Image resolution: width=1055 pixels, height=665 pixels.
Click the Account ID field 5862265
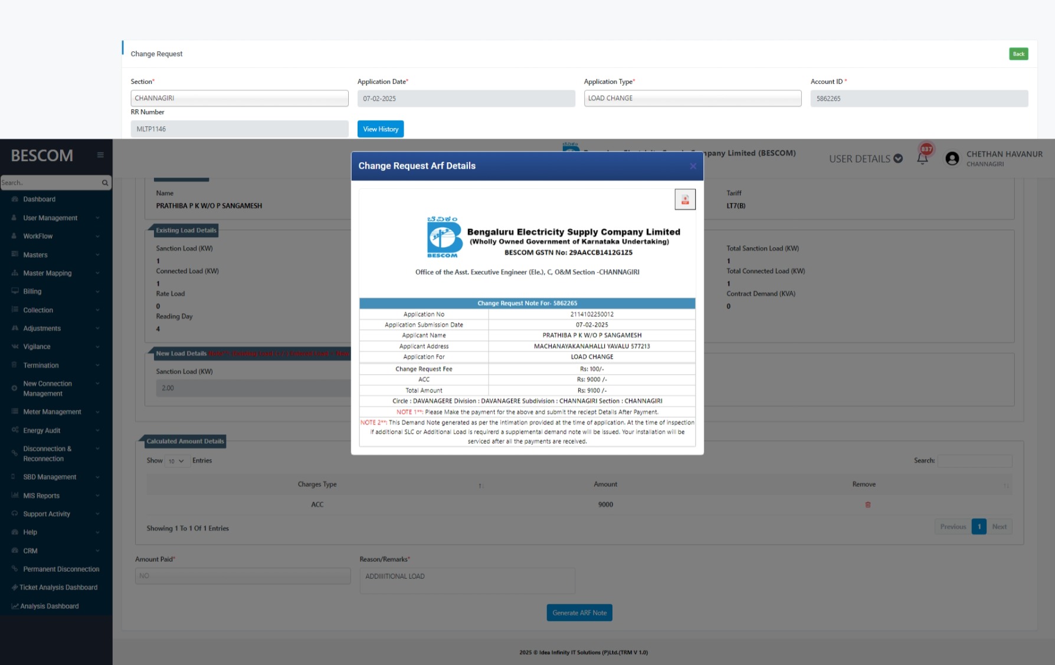pyautogui.click(x=919, y=99)
